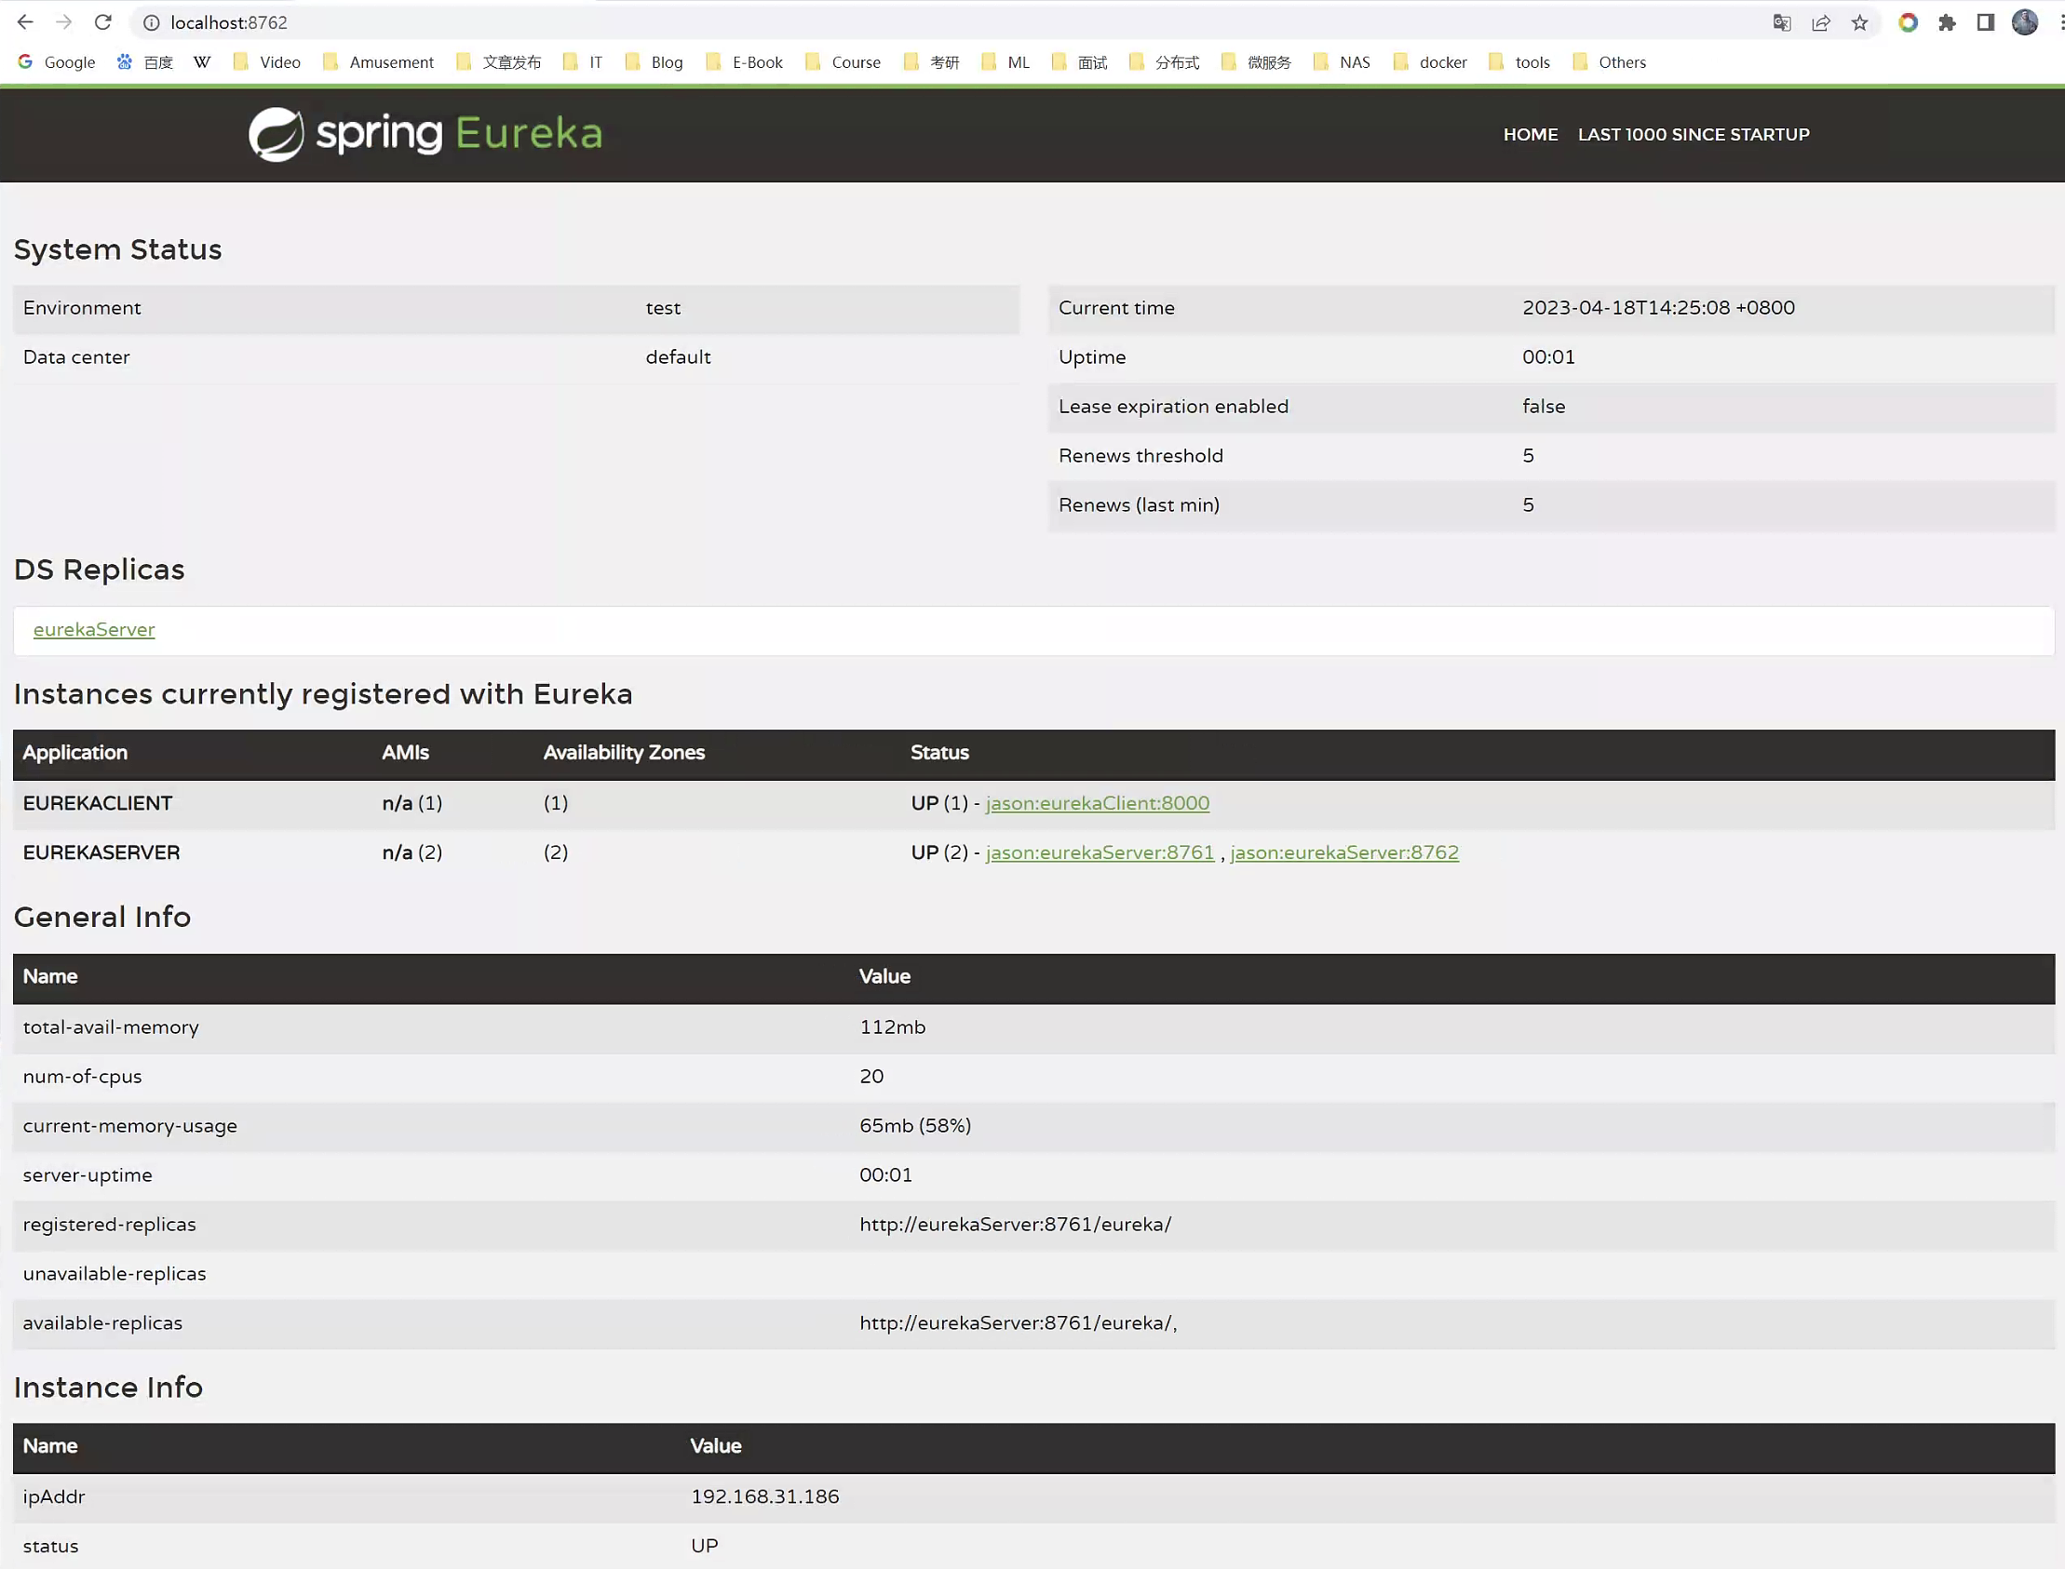Open the 百度 bookmark
Image resolution: width=2065 pixels, height=1569 pixels.
point(145,62)
